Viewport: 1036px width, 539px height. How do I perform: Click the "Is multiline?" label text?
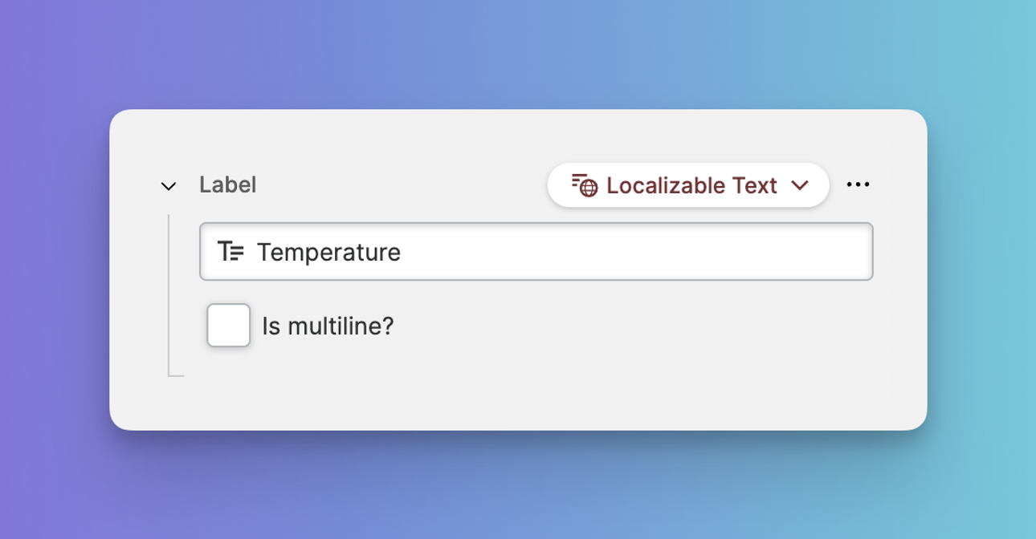pyautogui.click(x=328, y=326)
